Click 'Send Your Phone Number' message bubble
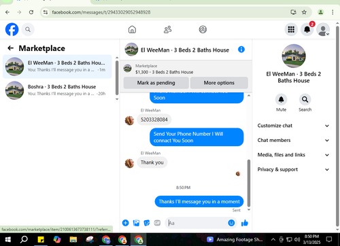The width and height of the screenshot is (340, 246). [197, 137]
